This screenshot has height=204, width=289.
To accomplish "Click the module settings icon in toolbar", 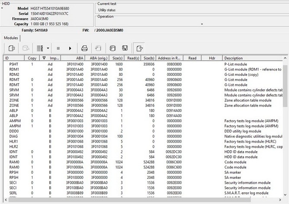I will pyautogui.click(x=12, y=48).
